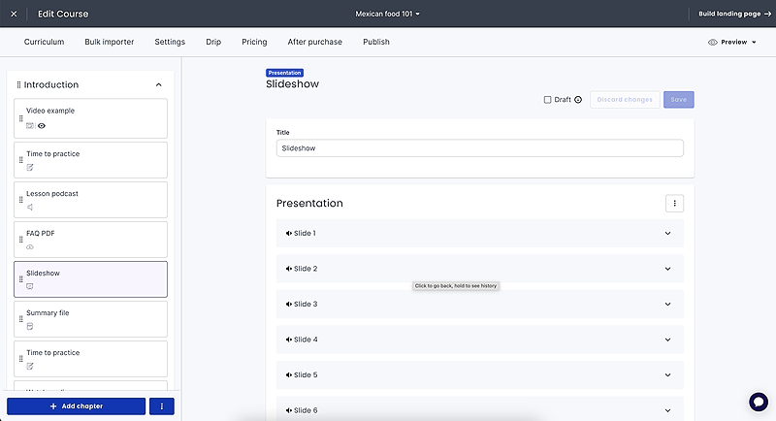Click drag handle of Slideshow lesson
776x421 pixels.
[x=20, y=279]
